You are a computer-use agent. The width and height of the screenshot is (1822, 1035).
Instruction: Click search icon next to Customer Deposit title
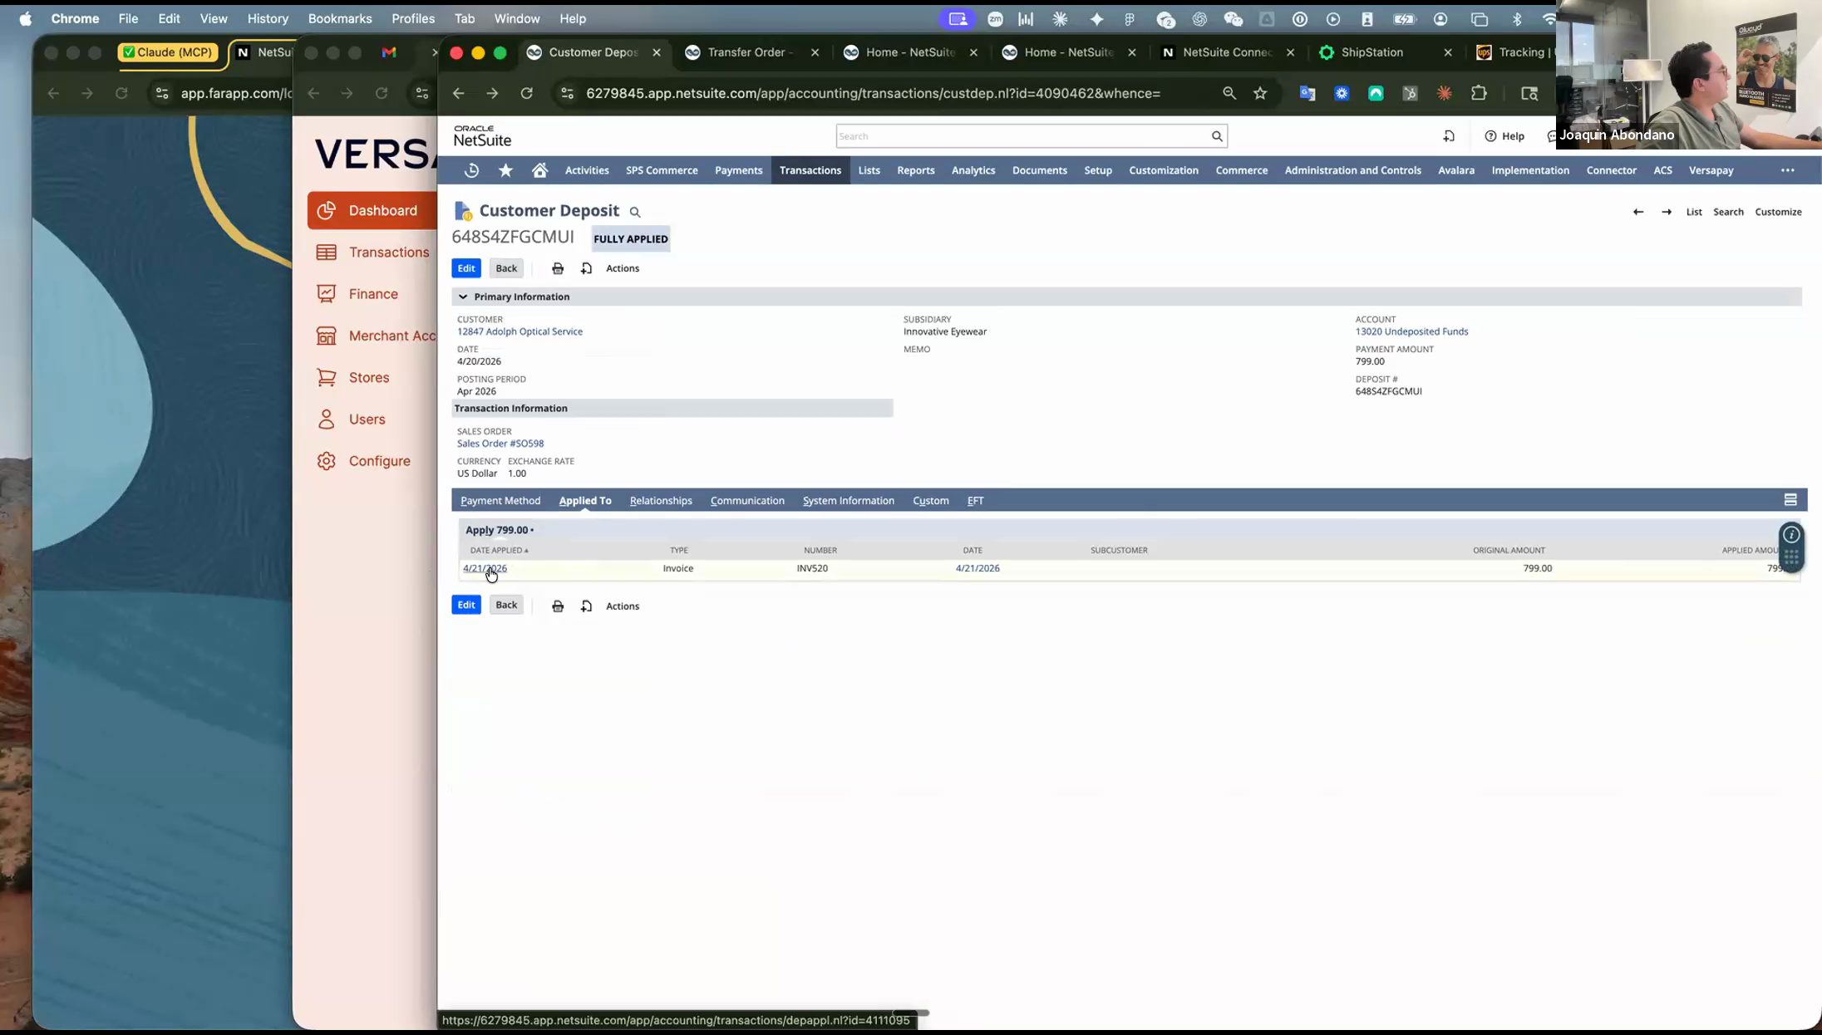(x=635, y=212)
